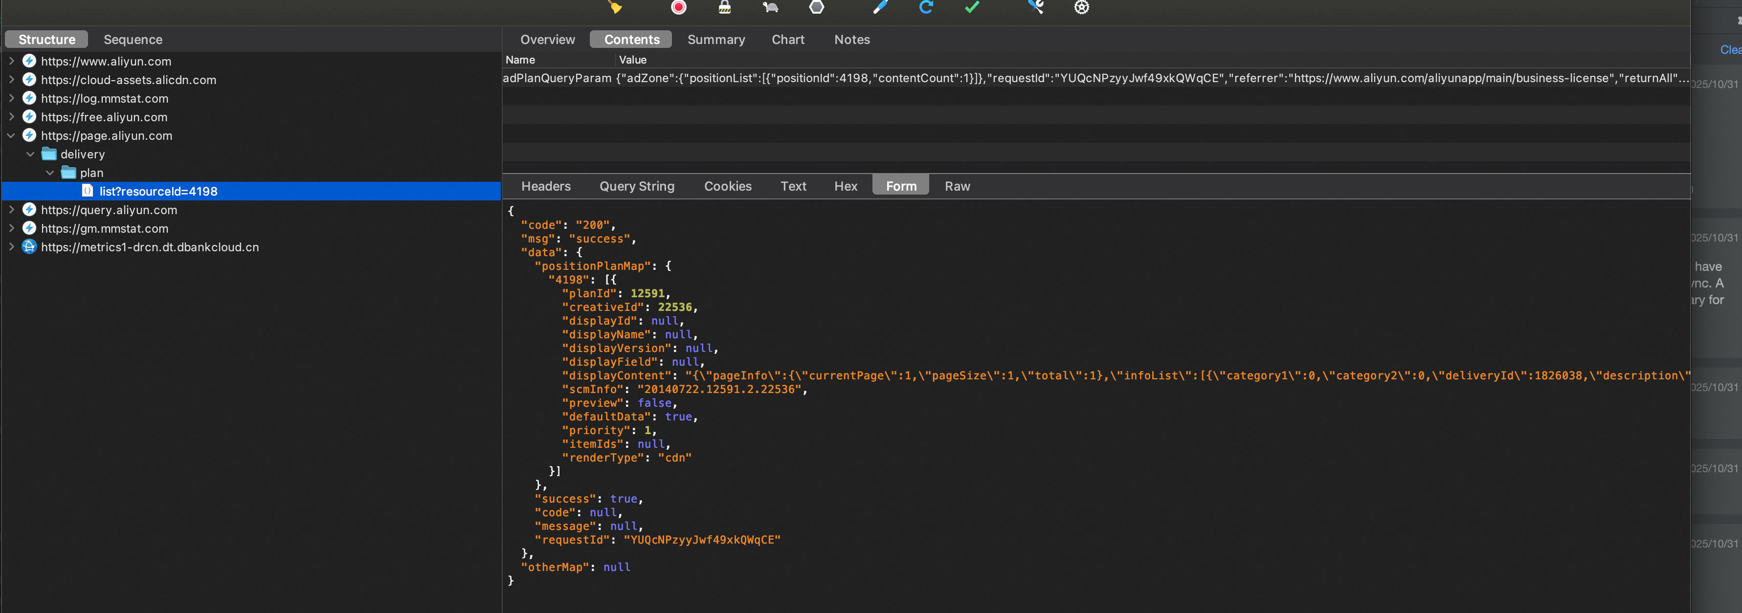The image size is (1742, 613).
Task: Toggle the red recording button
Action: [x=678, y=7]
